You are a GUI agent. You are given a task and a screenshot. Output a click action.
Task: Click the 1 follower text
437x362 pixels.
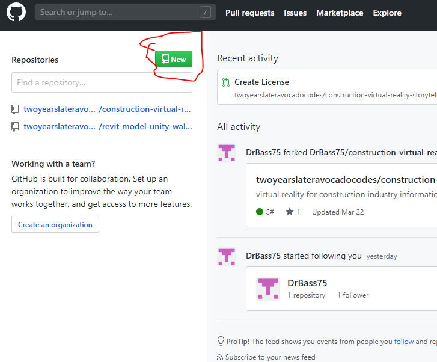353,295
